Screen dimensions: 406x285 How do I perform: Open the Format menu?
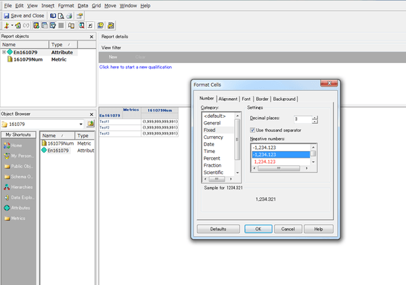66,5
